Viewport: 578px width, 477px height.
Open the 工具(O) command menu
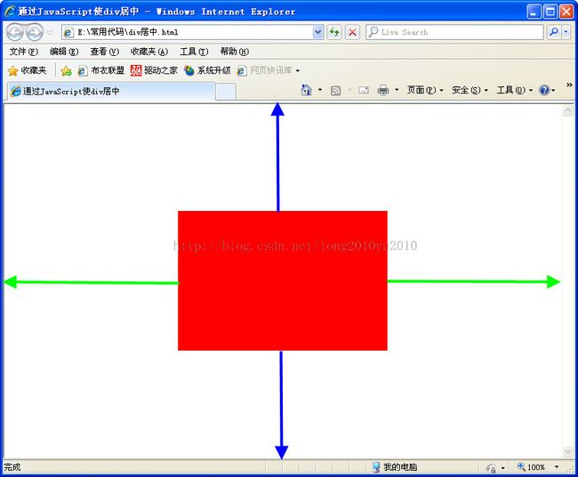(x=515, y=90)
